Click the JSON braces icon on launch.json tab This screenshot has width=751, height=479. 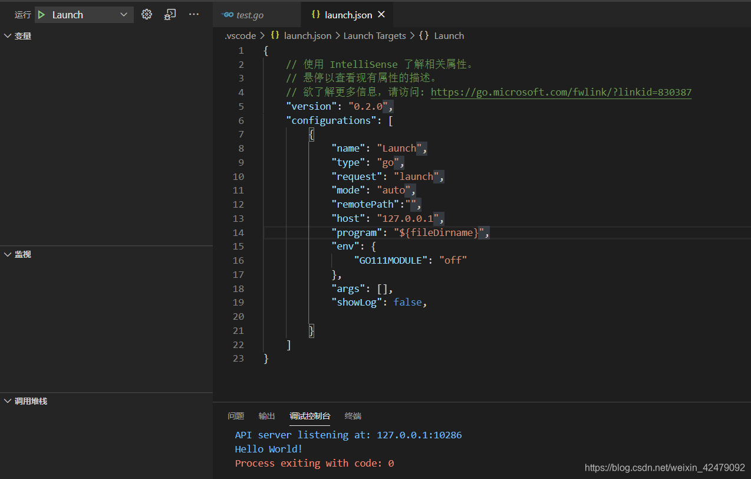click(x=316, y=15)
